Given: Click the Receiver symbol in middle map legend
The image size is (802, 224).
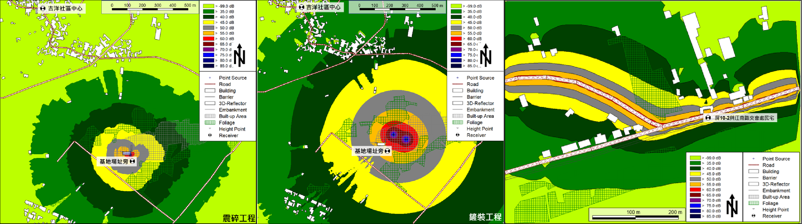Looking at the screenshot, I should (x=457, y=135).
